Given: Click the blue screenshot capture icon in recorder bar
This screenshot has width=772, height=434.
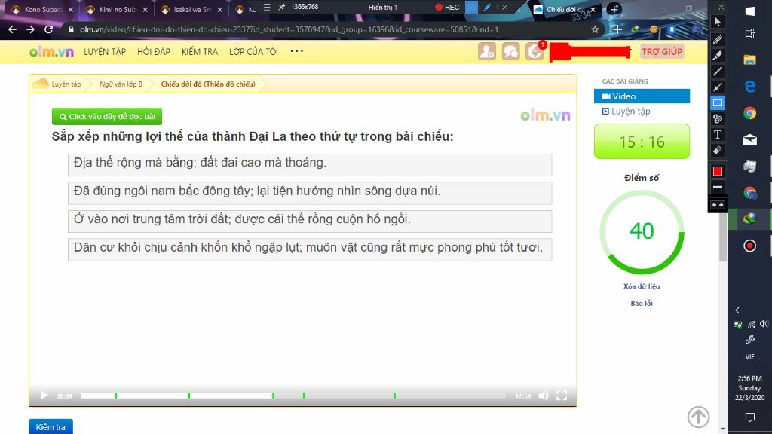Looking at the screenshot, I should 471,8.
